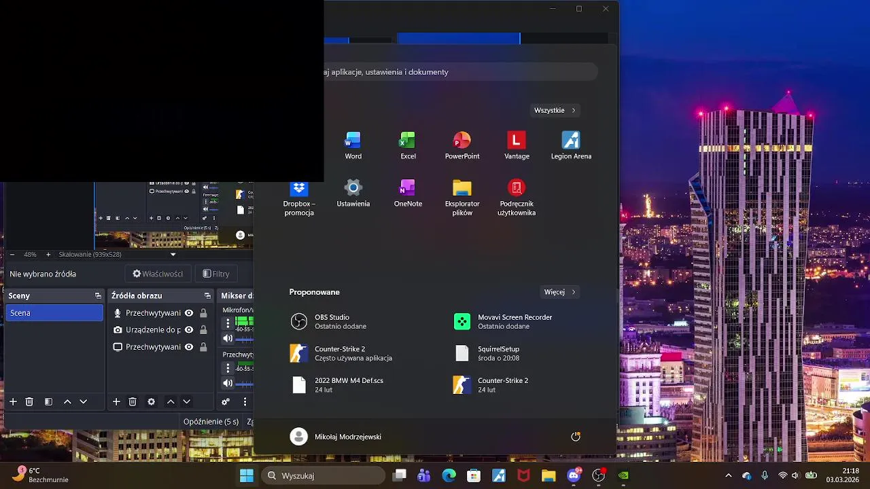This screenshot has width=870, height=489.
Task: Hide the screen capture source with eye icon
Action: click(x=189, y=347)
